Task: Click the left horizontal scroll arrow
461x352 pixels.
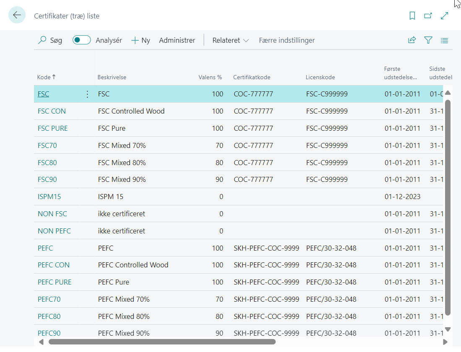Action: [x=41, y=342]
